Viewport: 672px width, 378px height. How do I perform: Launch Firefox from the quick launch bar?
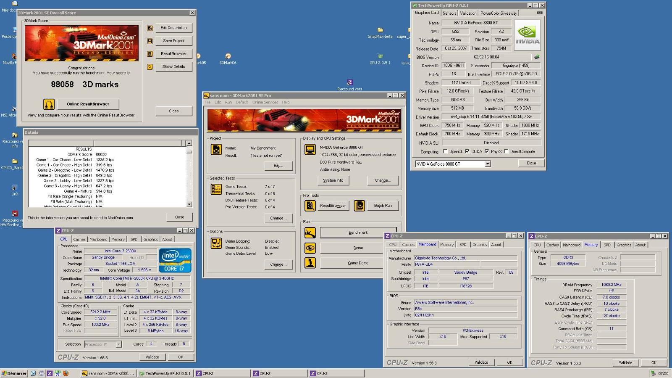[66, 373]
